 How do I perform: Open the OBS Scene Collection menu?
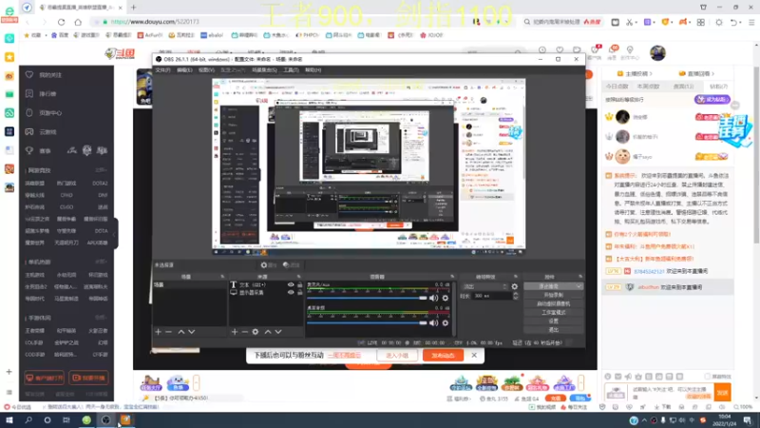[265, 69]
